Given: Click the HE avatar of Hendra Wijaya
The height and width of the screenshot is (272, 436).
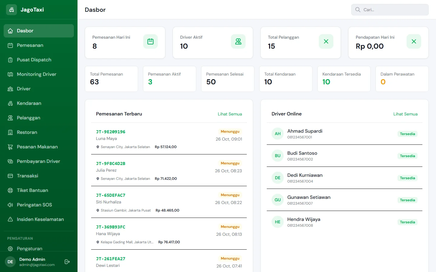Looking at the screenshot, I should tap(278, 222).
